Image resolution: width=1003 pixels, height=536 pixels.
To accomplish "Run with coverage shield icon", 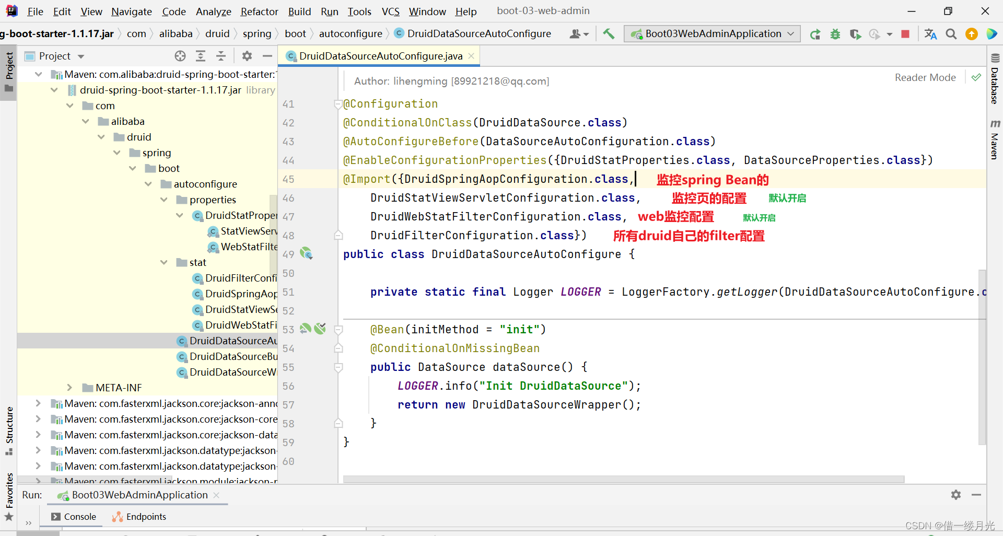I will coord(855,34).
